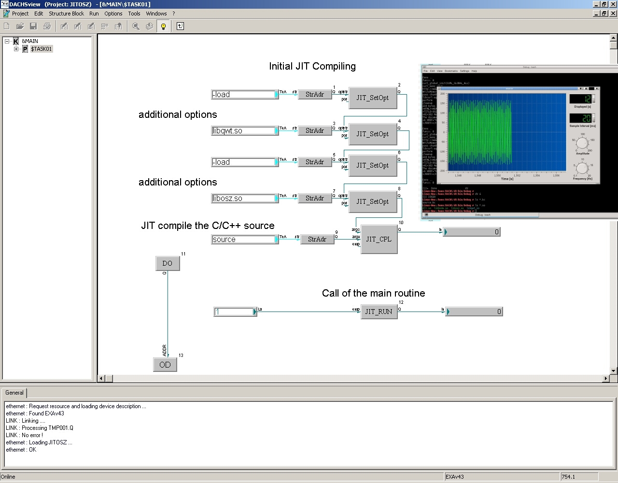
Task: Click the 'libqwt.so' input field
Action: (x=243, y=130)
